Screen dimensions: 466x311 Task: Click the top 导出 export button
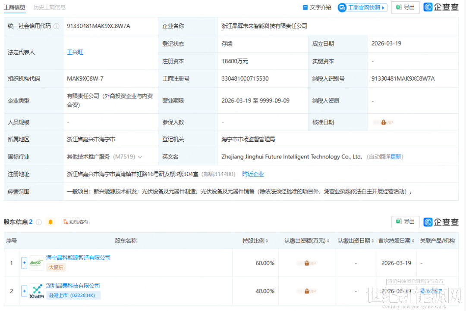(405, 7)
